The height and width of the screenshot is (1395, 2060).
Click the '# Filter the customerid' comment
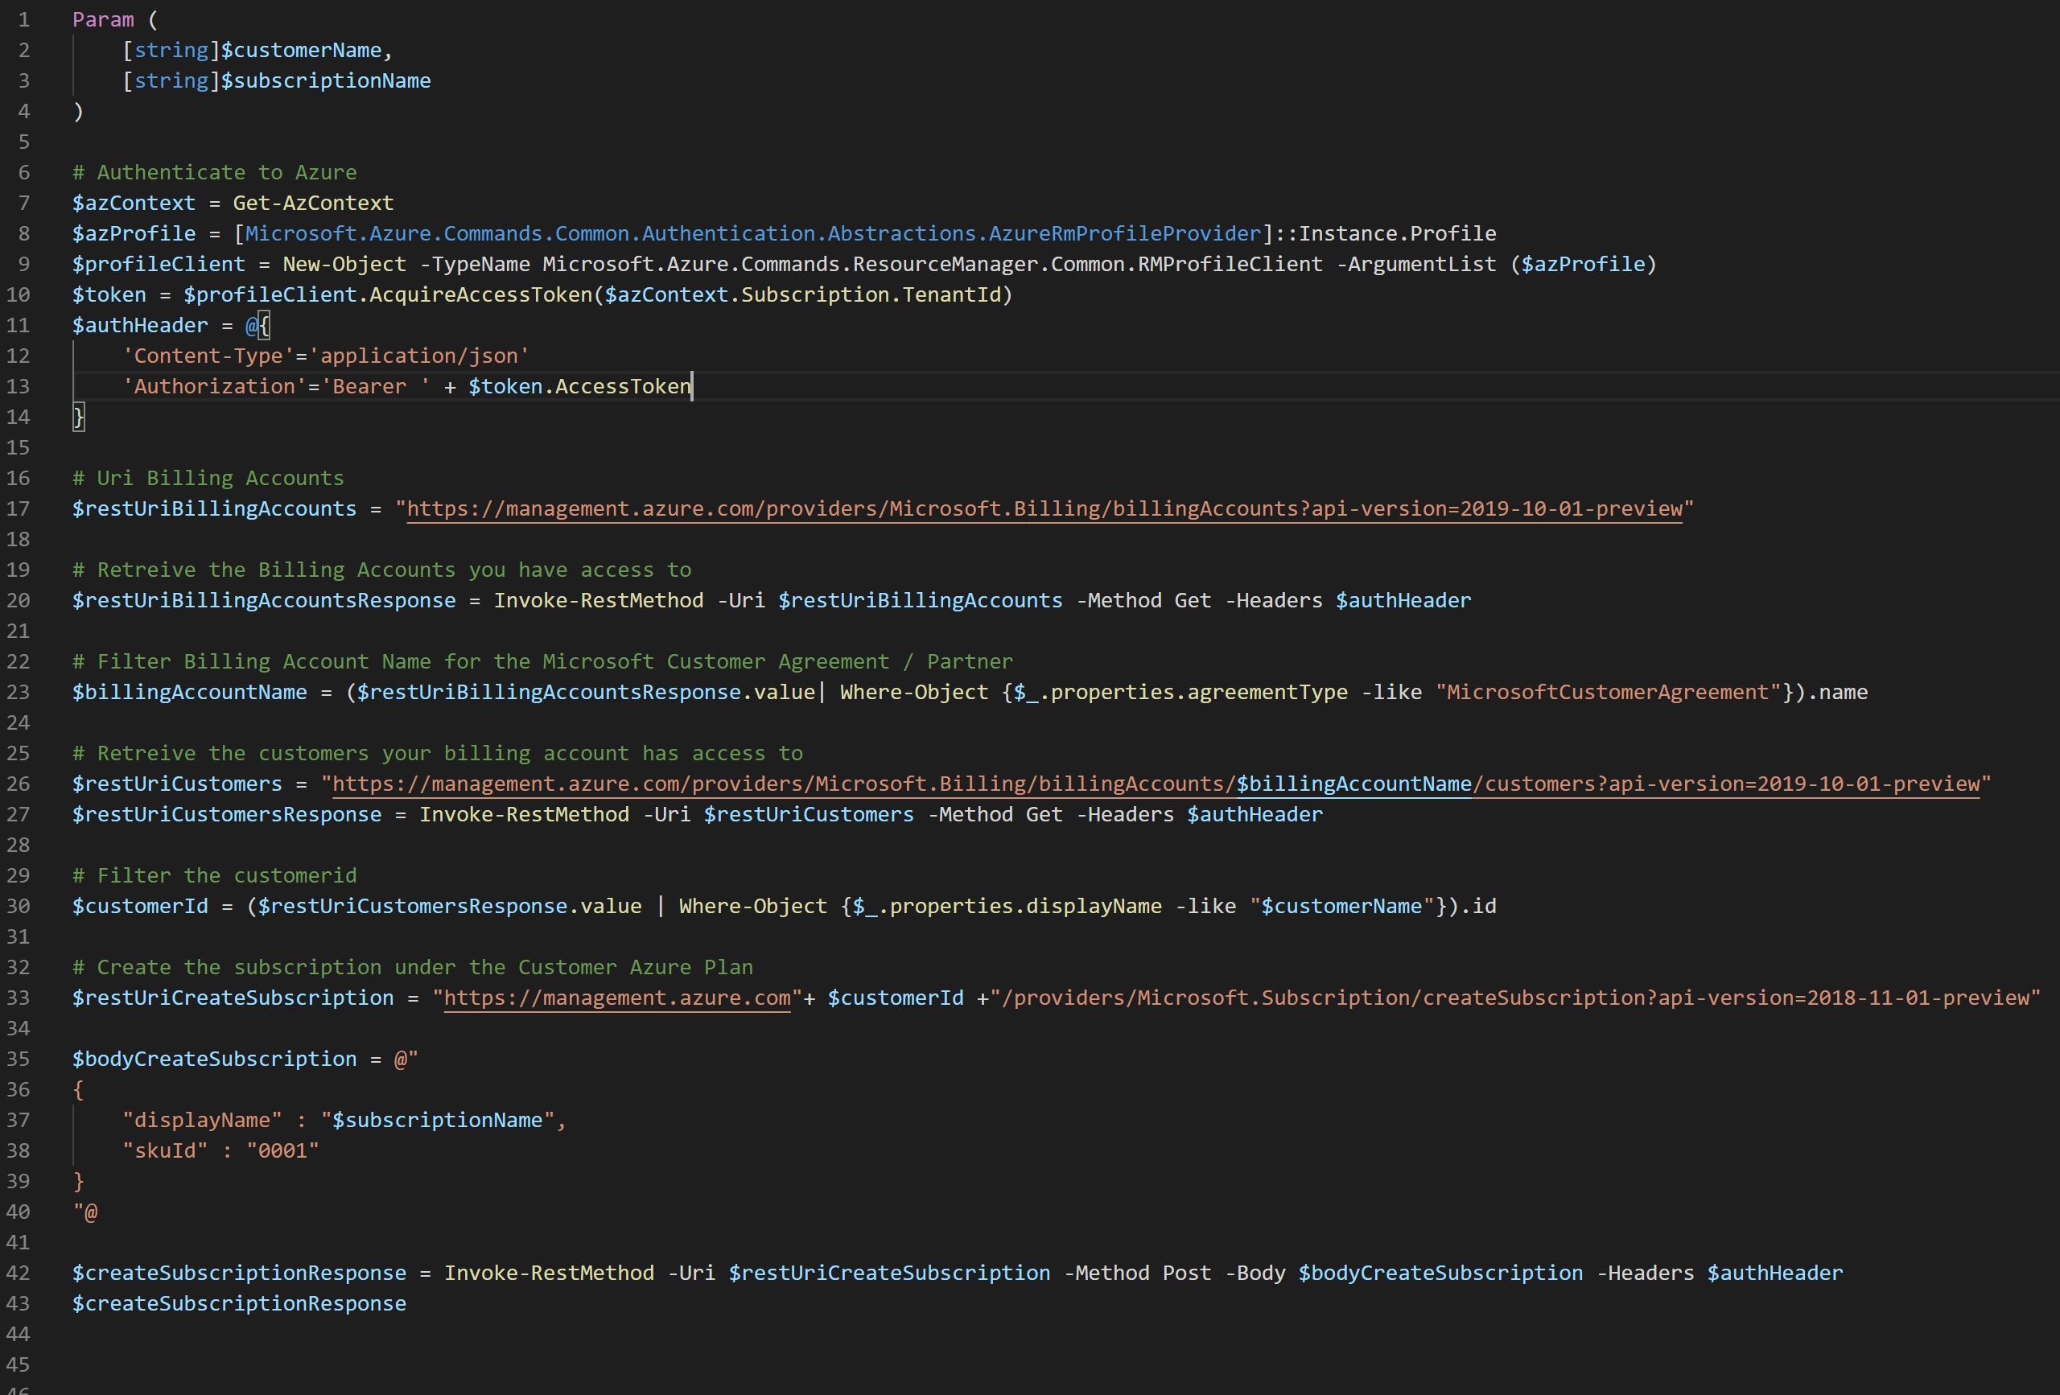click(215, 875)
